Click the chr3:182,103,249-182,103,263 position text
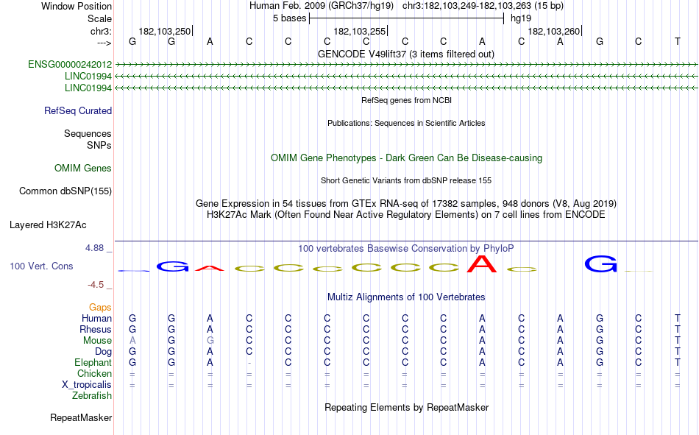 (x=483, y=6)
